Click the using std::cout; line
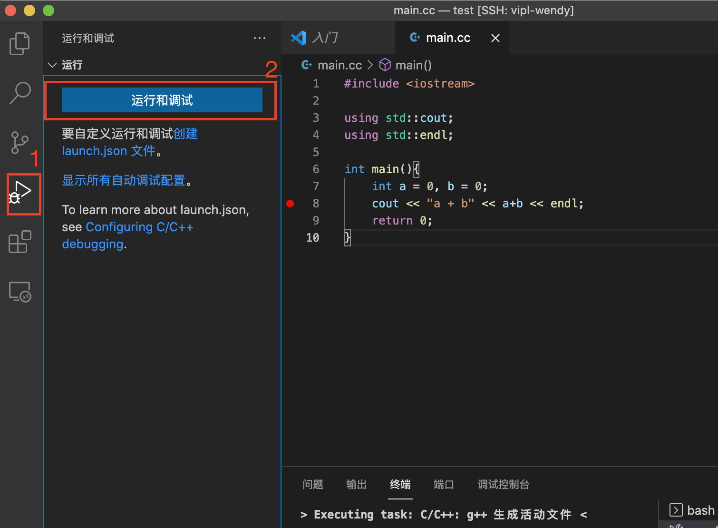The image size is (718, 528). click(x=398, y=118)
